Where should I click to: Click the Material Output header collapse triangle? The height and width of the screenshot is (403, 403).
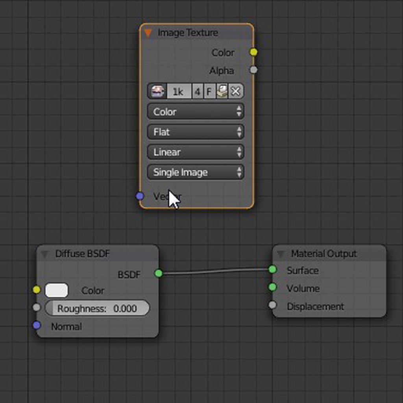280,254
